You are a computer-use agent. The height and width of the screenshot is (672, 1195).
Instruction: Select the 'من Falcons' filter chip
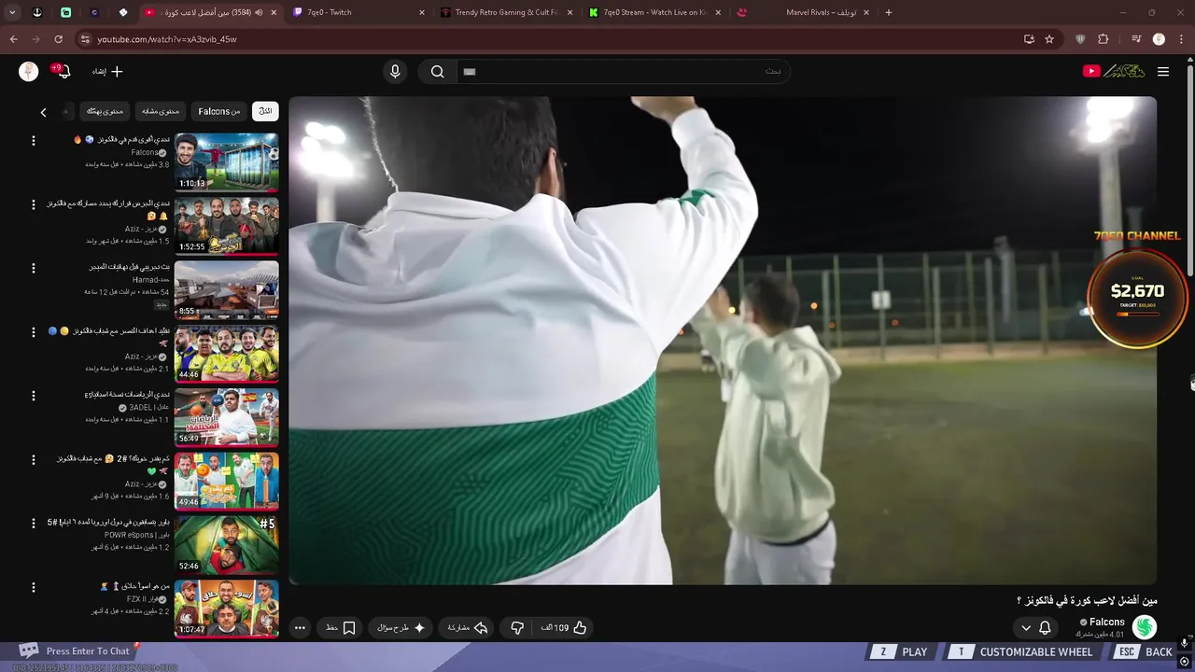[x=219, y=111]
